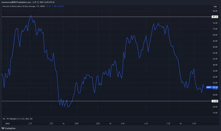Click the 16.00 price axis label

pyautogui.click(x=215, y=113)
